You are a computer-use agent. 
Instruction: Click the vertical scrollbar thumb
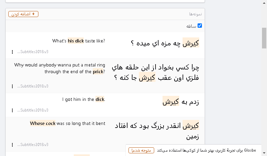[264, 38]
